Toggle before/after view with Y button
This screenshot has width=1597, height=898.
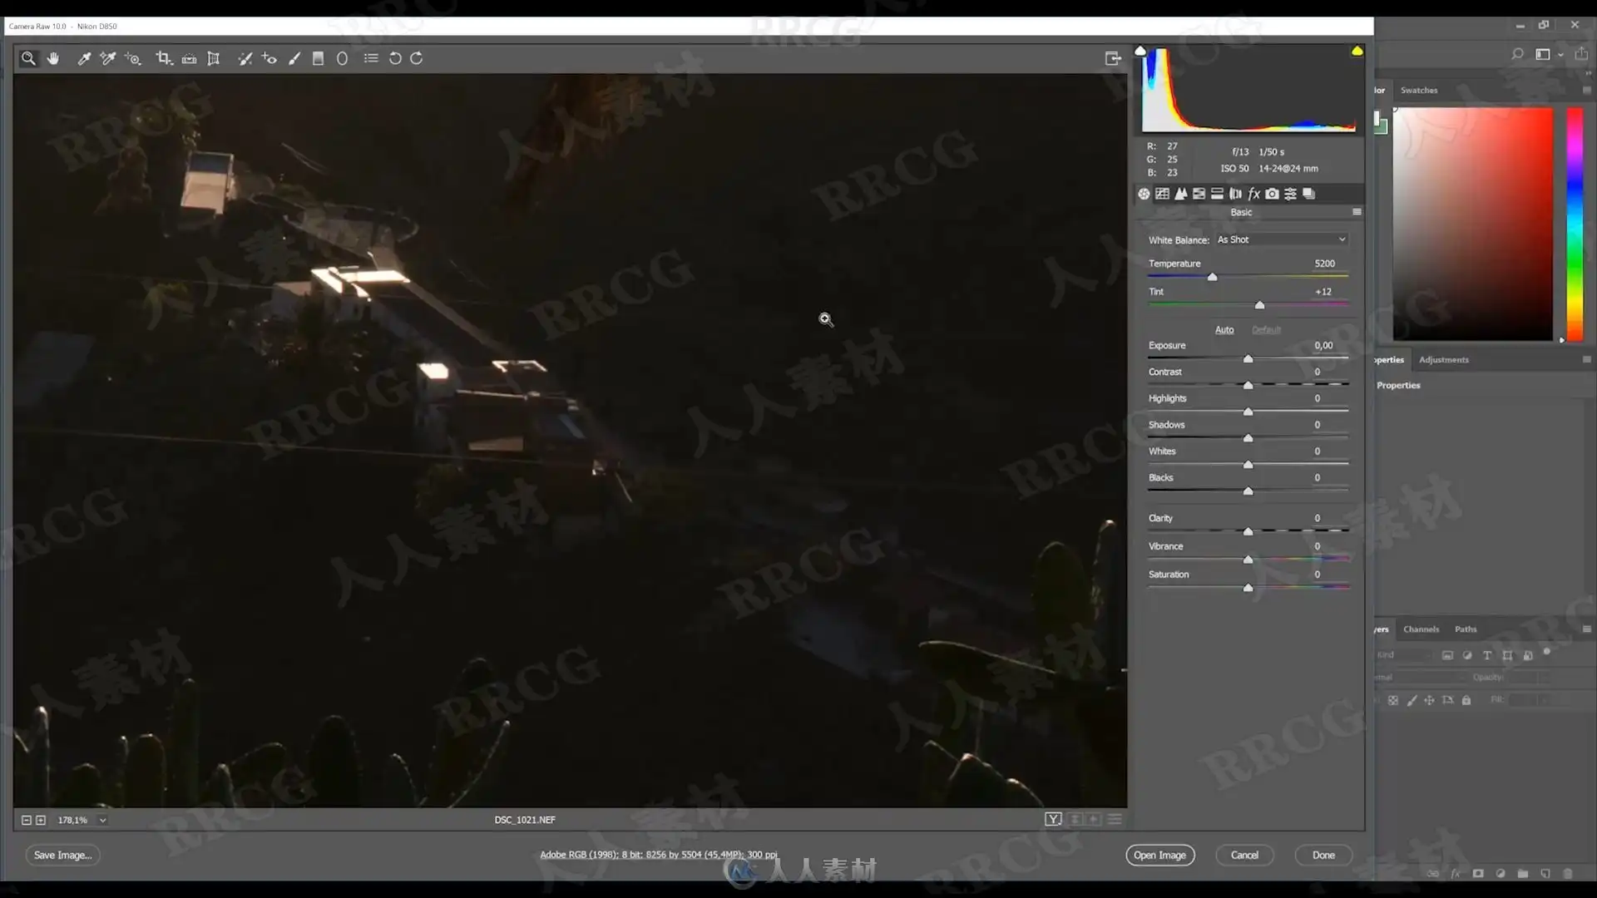pos(1053,819)
